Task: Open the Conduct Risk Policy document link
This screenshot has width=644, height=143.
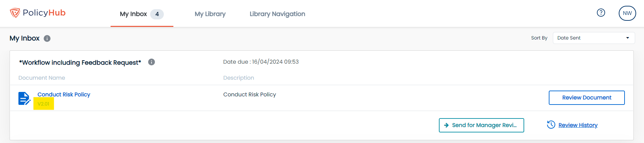Action: tap(64, 94)
